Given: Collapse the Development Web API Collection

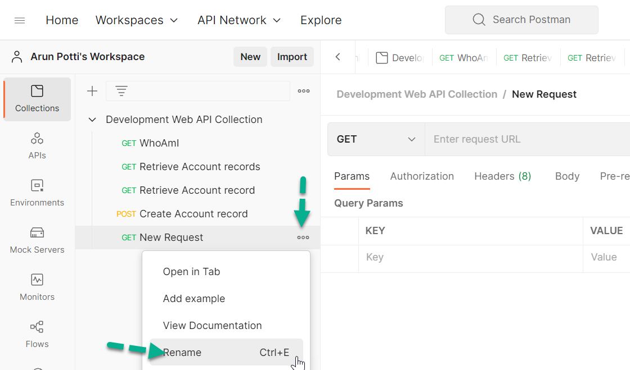Looking at the screenshot, I should pyautogui.click(x=92, y=119).
